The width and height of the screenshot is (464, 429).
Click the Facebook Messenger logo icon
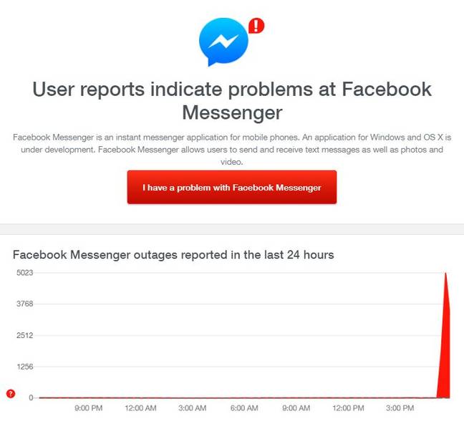(x=223, y=42)
